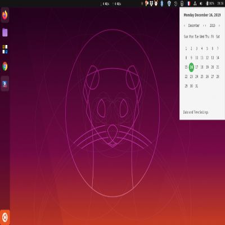The height and width of the screenshot is (225, 225).
Task: Go to previous year before 2019
Action: click(x=206, y=25)
